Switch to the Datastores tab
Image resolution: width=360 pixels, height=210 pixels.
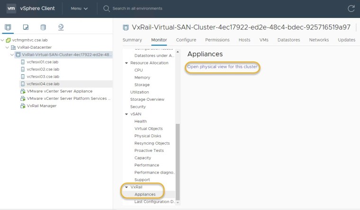(x=288, y=40)
